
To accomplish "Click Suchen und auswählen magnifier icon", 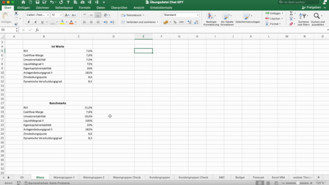I will [x=317, y=16].
